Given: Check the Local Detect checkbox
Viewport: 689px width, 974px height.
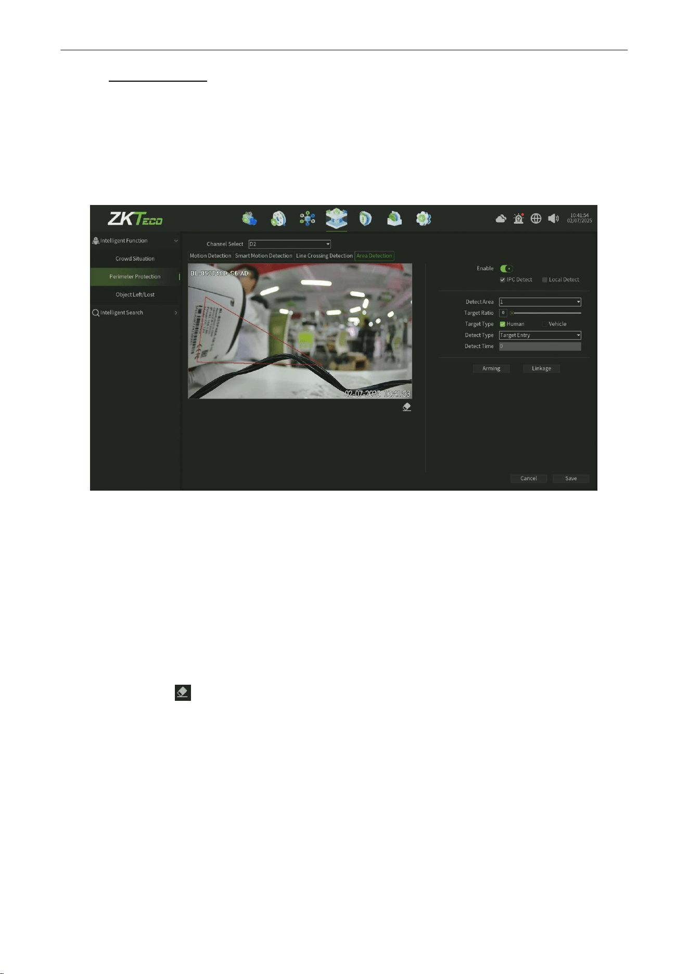Looking at the screenshot, I should 545,280.
